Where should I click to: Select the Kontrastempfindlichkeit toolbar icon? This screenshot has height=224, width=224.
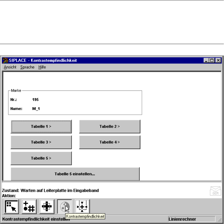(64, 207)
